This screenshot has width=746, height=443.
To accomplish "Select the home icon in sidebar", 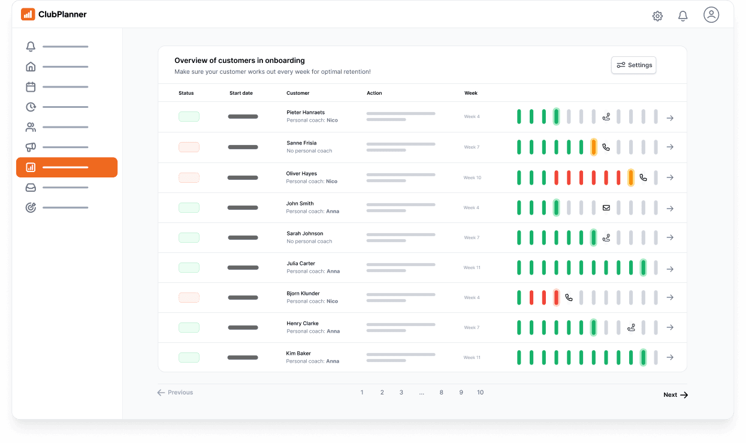I will [x=31, y=67].
